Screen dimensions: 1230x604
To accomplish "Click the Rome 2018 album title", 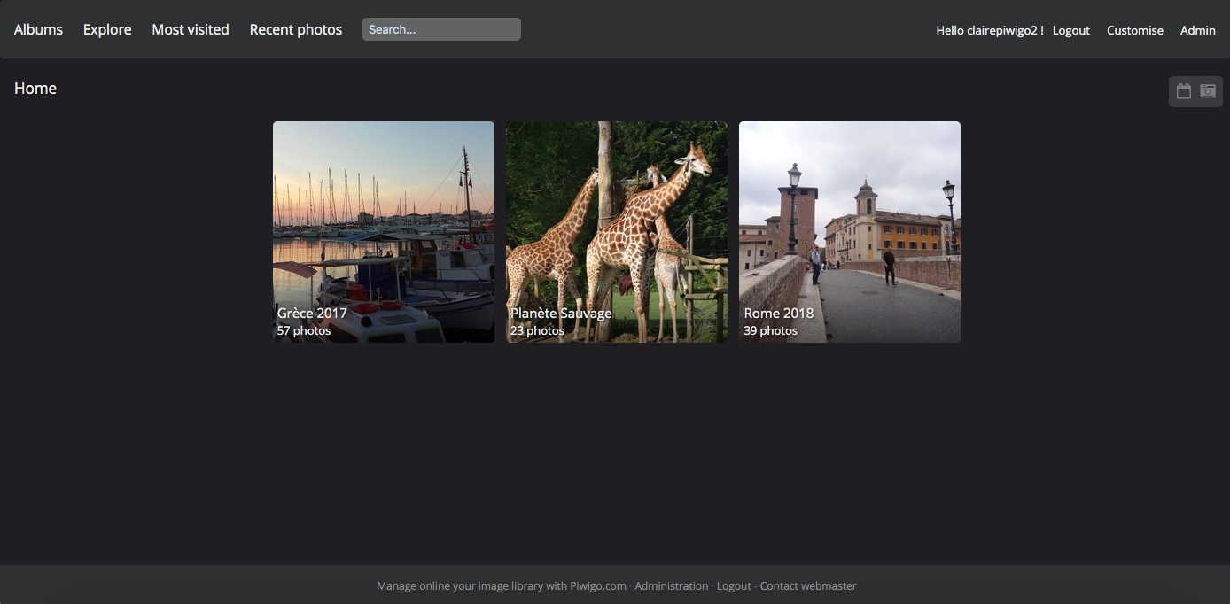I will click(779, 313).
